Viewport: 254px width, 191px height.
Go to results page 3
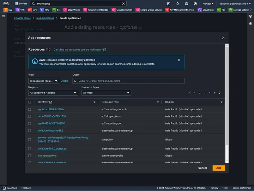205,93
